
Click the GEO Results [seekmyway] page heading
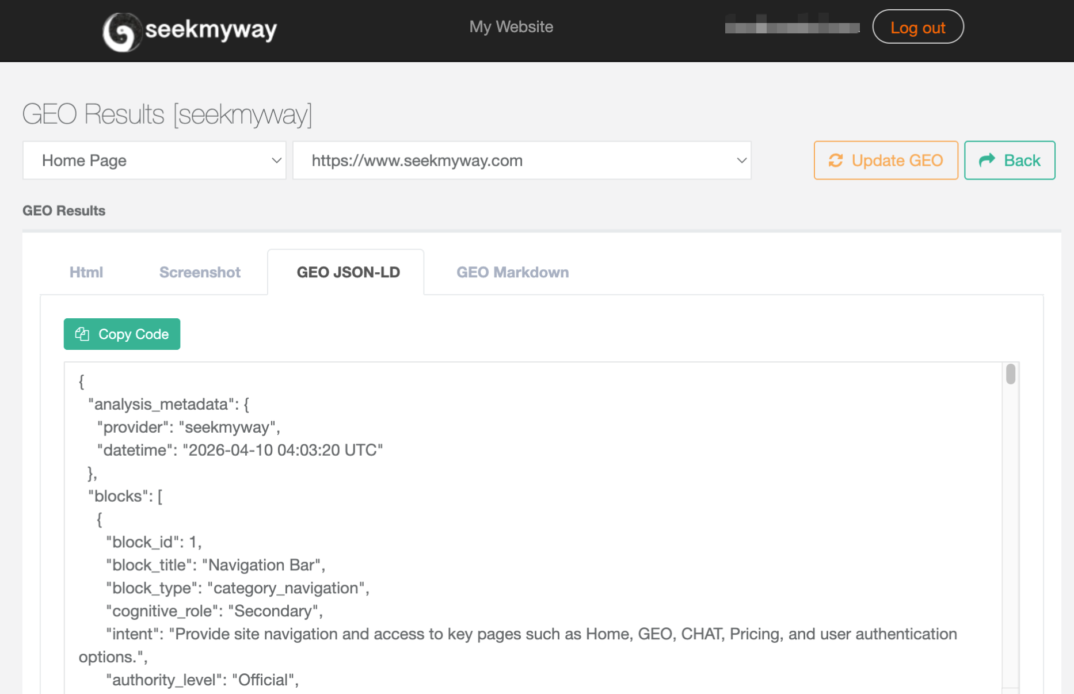pos(167,114)
